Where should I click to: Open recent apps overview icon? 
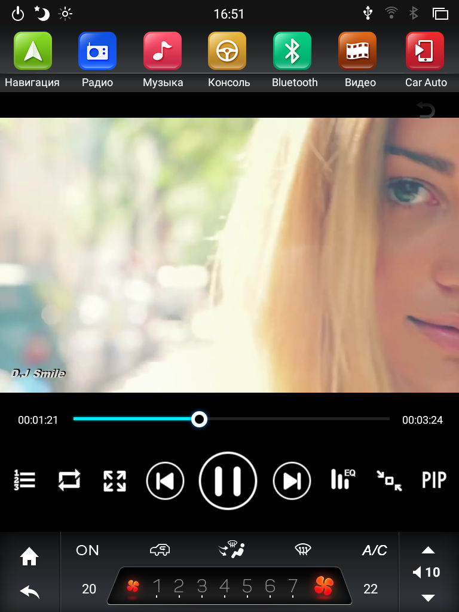click(x=440, y=14)
